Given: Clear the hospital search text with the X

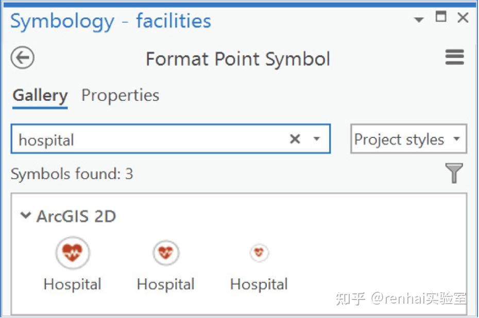Looking at the screenshot, I should tap(295, 138).
